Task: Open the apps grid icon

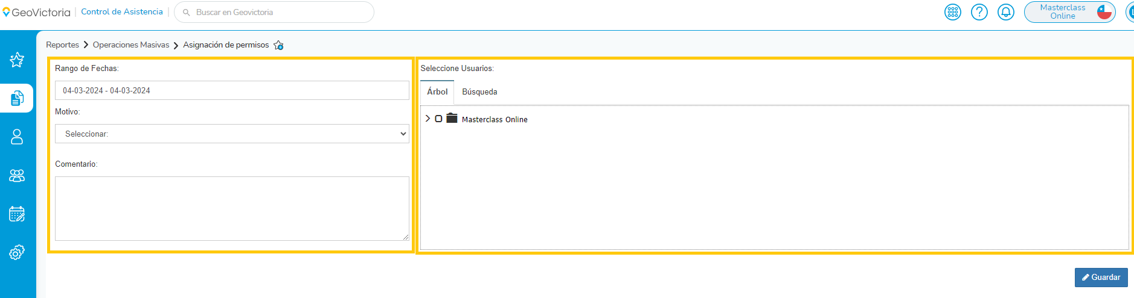Action: click(952, 12)
